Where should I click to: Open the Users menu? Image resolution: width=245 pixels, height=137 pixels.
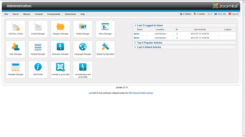coord(16,14)
